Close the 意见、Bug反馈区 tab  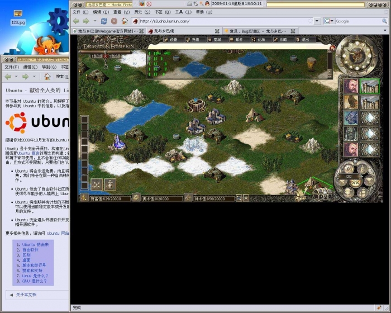coord(293,31)
